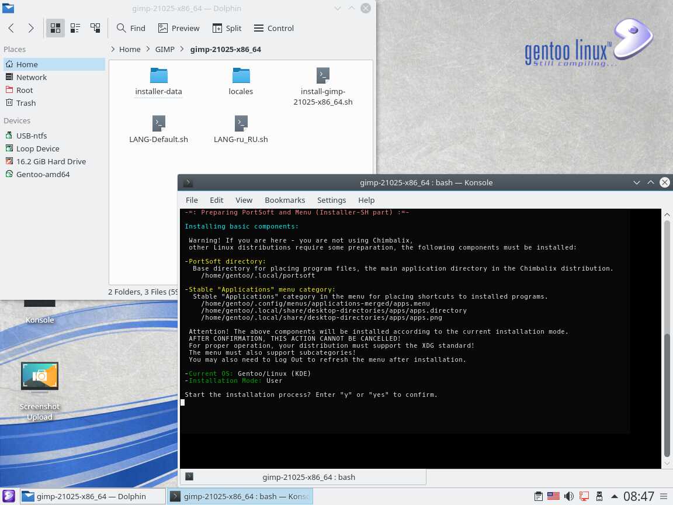Image resolution: width=673 pixels, height=505 pixels.
Task: Switch to Konsole taskbar entry
Action: [240, 496]
